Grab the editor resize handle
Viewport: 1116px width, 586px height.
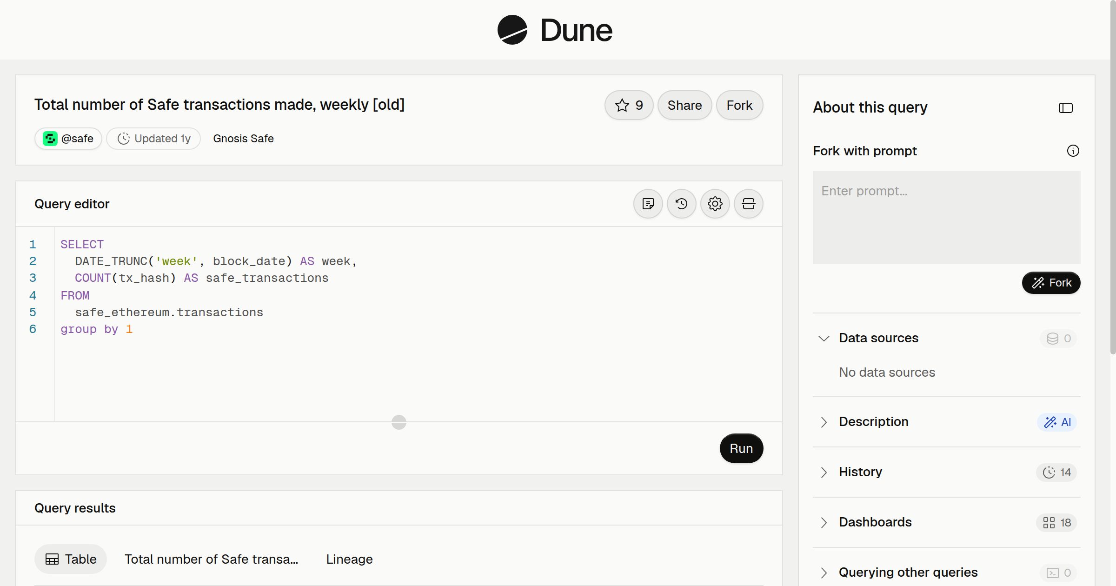tap(399, 422)
